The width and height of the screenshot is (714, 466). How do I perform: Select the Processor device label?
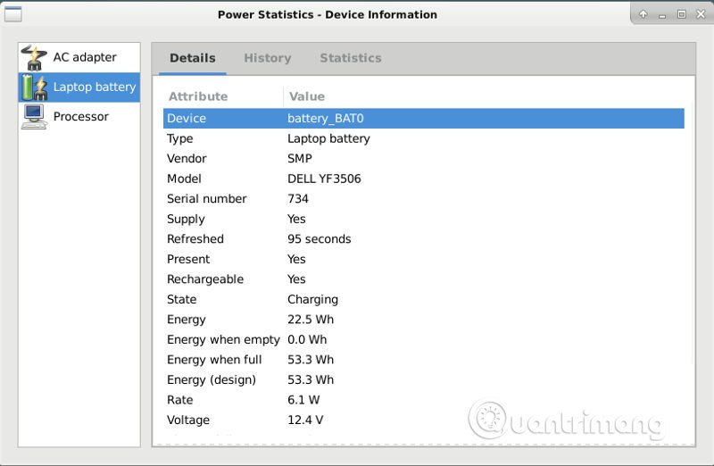[x=81, y=117]
